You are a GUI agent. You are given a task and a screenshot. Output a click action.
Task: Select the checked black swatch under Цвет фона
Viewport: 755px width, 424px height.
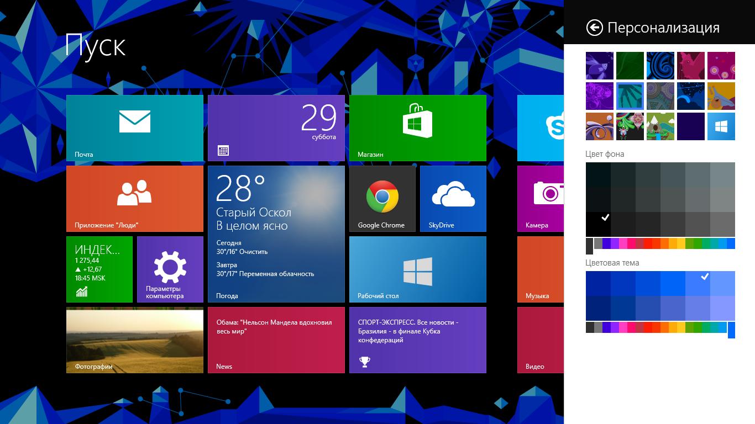[x=598, y=224]
